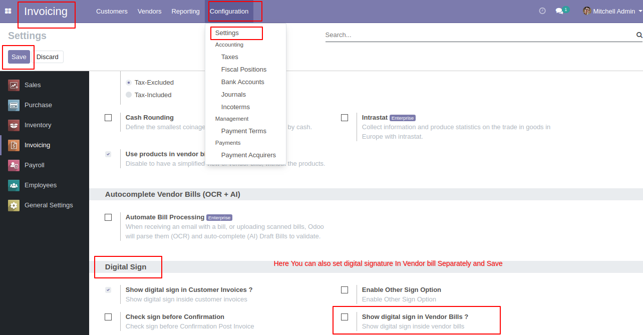Open the Reporting menu
Viewport: 643px width, 335px height.
tap(185, 11)
